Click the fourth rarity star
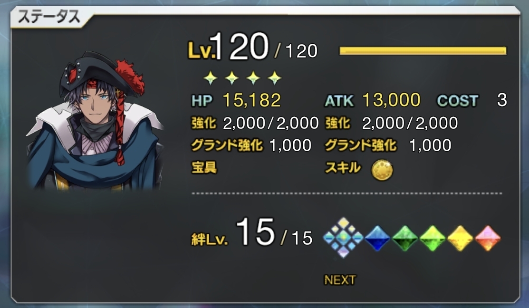 (275, 78)
